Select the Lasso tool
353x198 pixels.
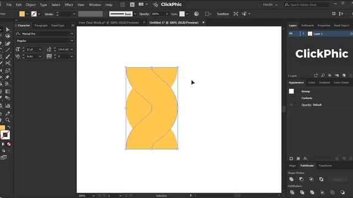point(8,36)
